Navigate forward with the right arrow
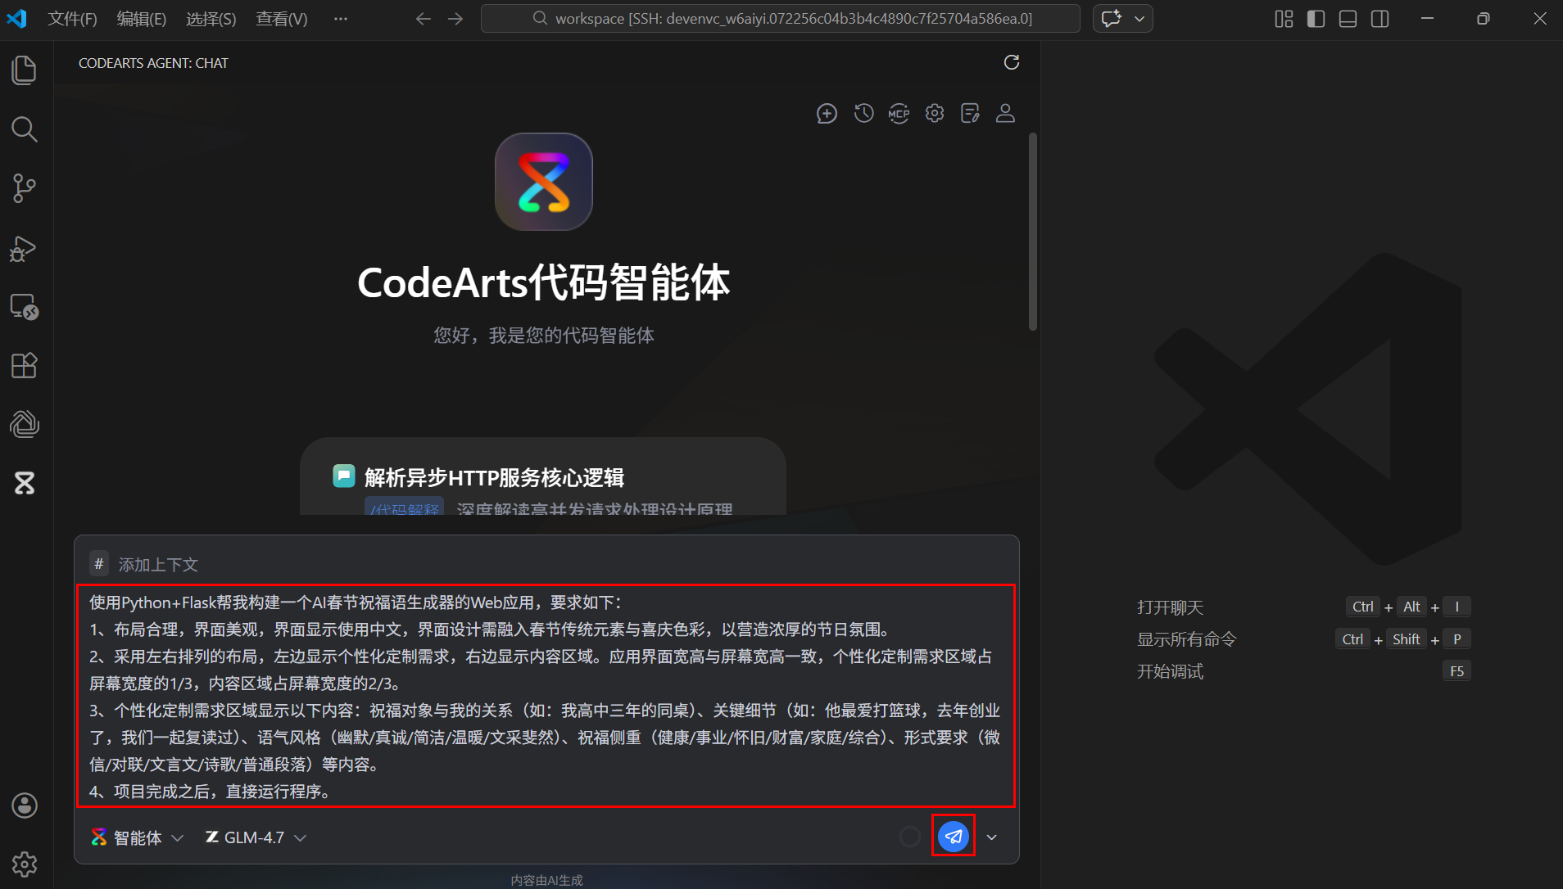This screenshot has height=889, width=1563. [455, 19]
